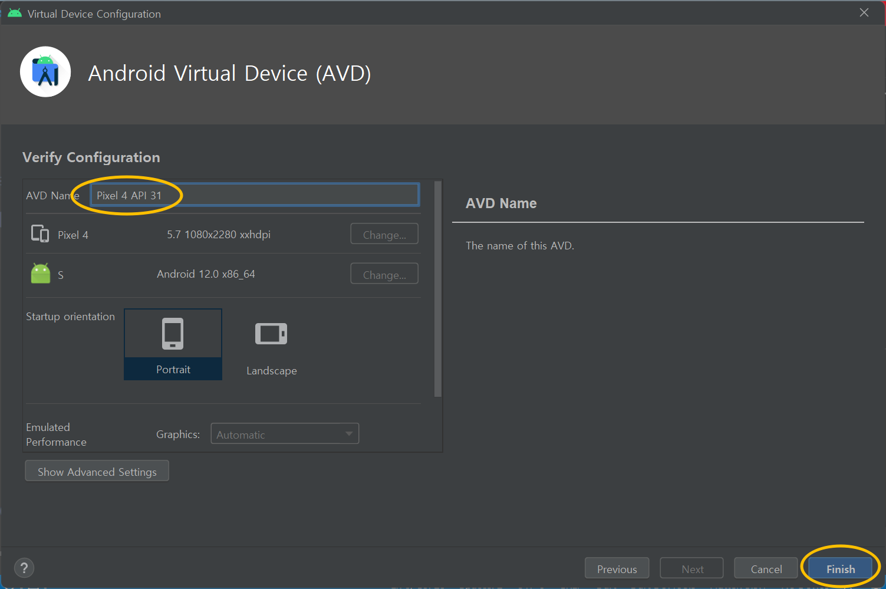The width and height of the screenshot is (886, 589).
Task: Click 'The name of this AVD.' description
Action: (519, 245)
